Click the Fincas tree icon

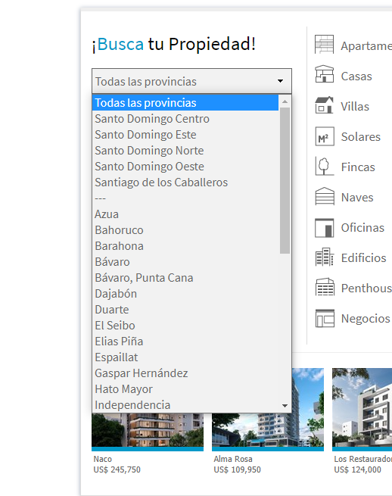(x=324, y=166)
